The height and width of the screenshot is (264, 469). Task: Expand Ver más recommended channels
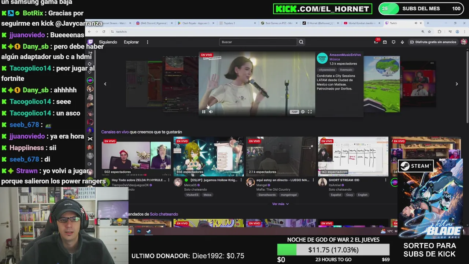(280, 204)
